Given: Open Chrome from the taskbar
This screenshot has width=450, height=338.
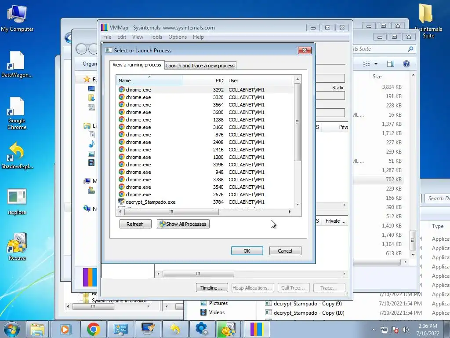Looking at the screenshot, I should pyautogui.click(x=93, y=329).
